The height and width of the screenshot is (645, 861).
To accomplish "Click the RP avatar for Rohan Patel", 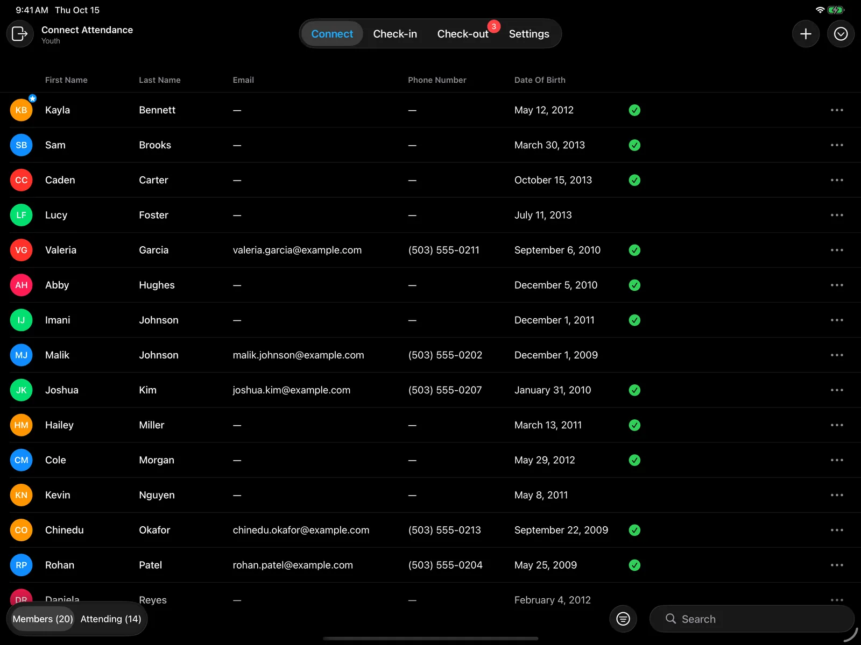I will (22, 565).
